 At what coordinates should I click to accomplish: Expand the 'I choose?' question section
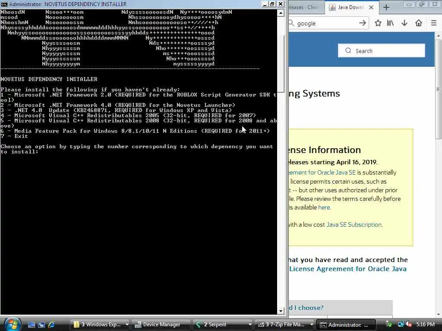(x=340, y=308)
